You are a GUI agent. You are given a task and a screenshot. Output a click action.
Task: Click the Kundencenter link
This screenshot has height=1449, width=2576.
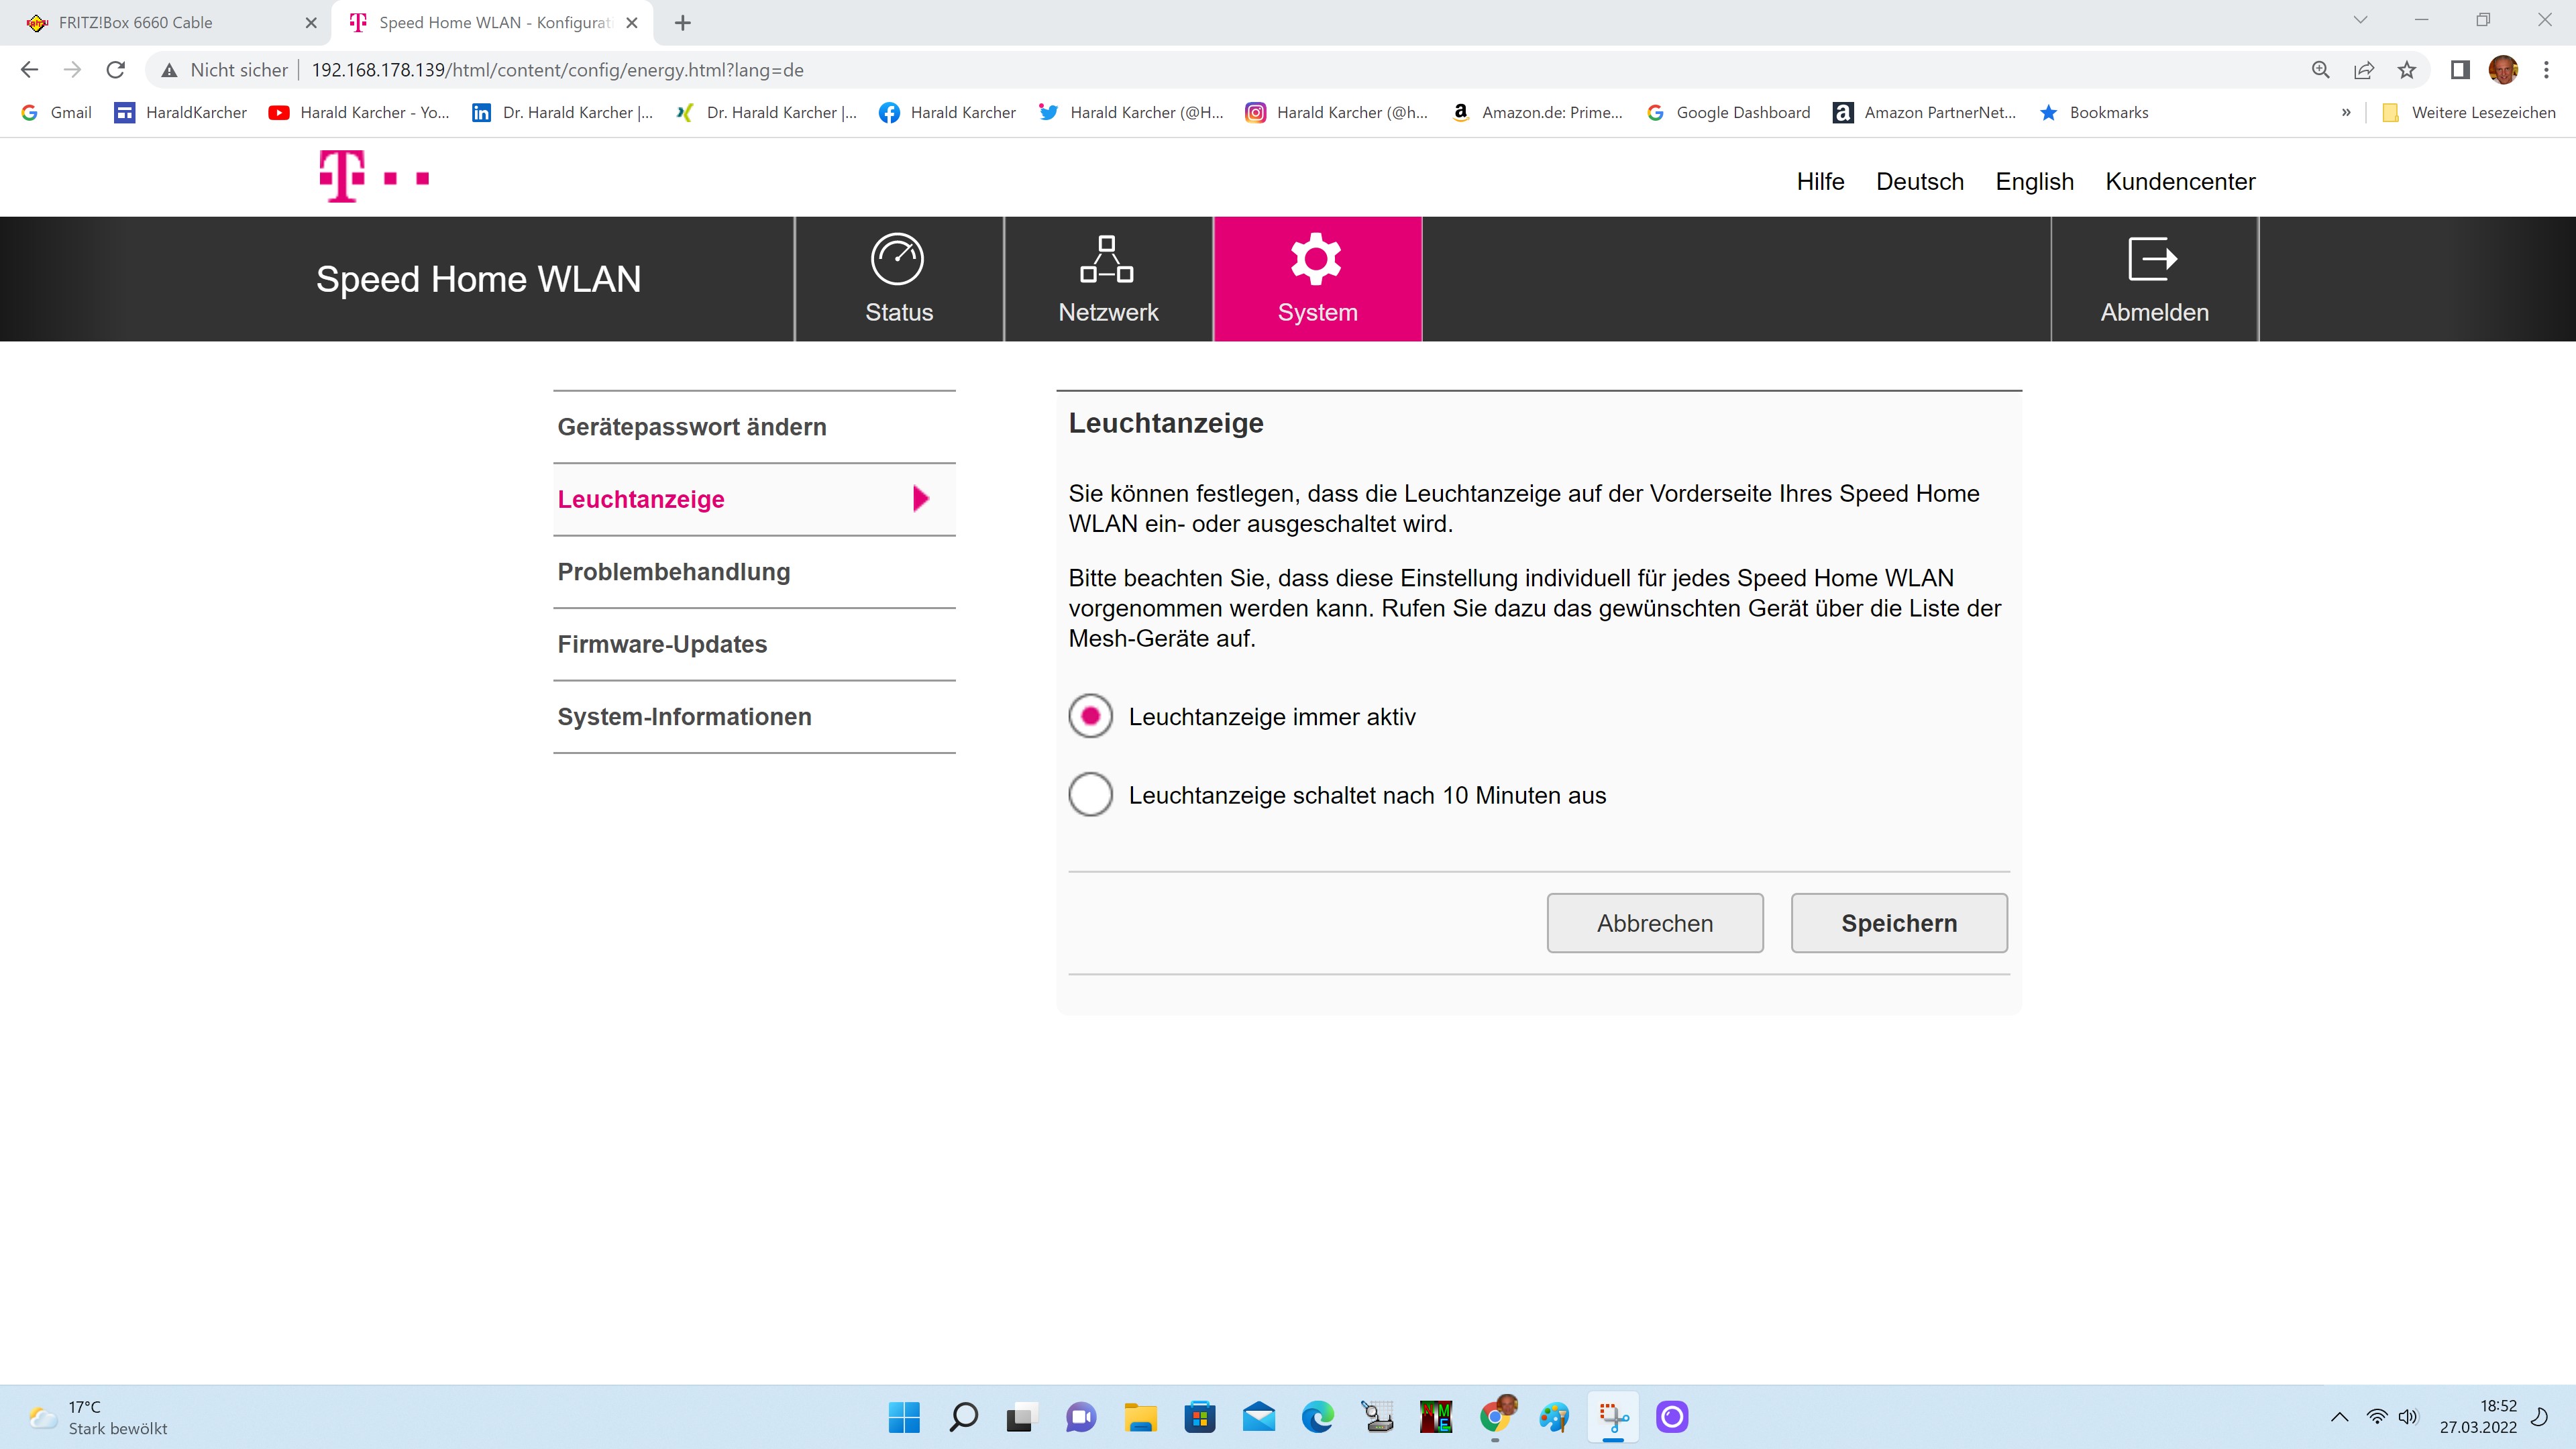tap(2180, 182)
